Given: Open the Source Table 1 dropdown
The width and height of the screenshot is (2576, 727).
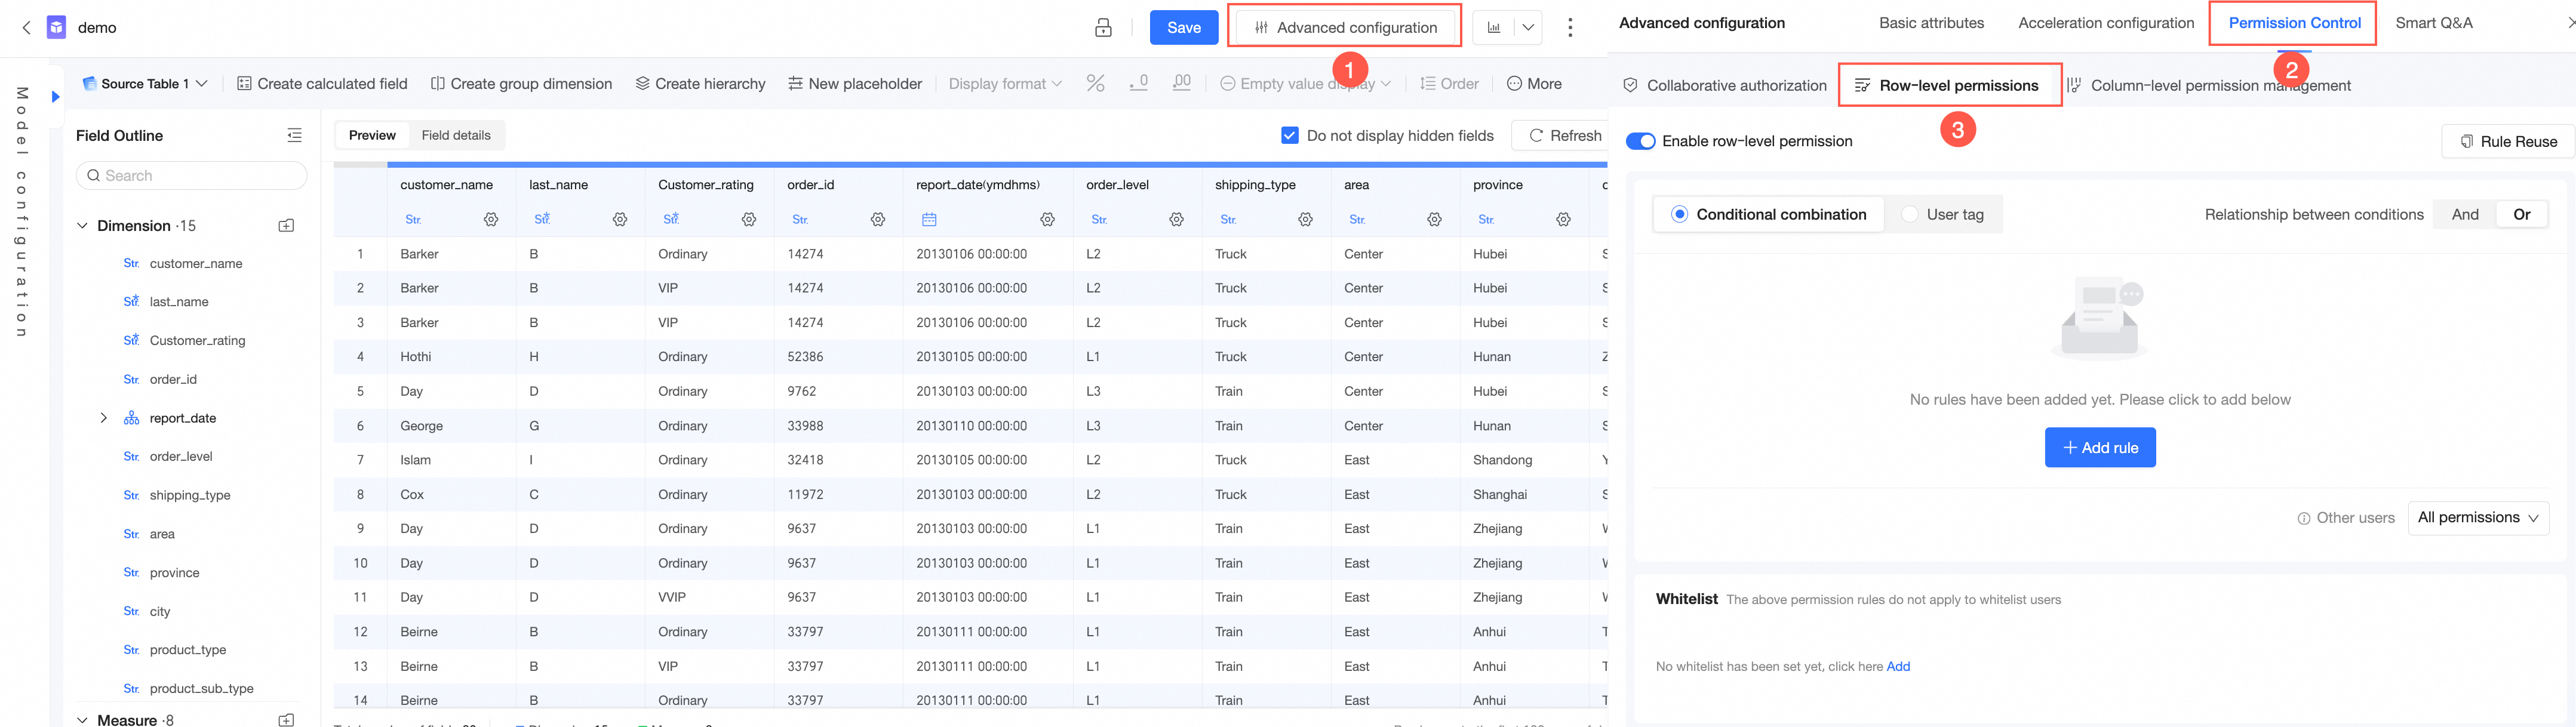Looking at the screenshot, I should (x=145, y=84).
